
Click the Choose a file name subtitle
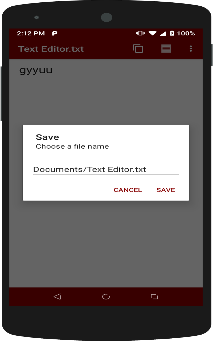click(x=72, y=146)
